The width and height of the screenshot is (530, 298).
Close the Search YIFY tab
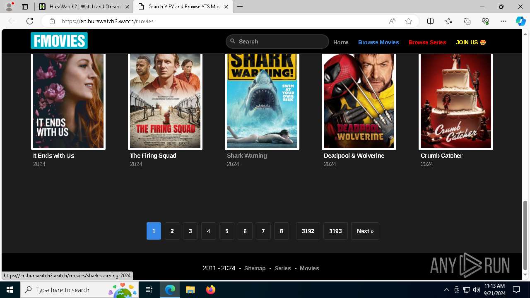[x=226, y=7]
